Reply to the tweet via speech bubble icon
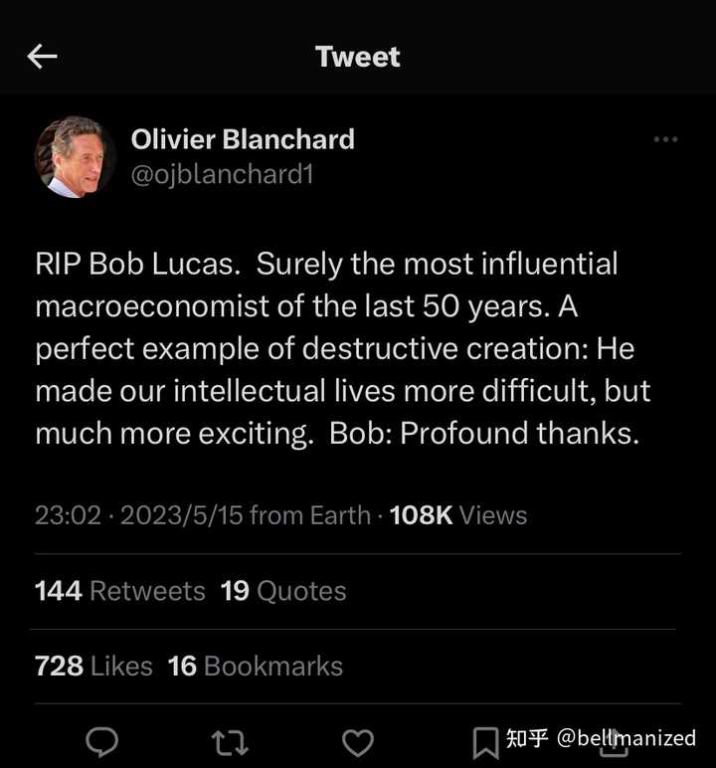Viewport: 716px width, 768px height. click(x=102, y=741)
